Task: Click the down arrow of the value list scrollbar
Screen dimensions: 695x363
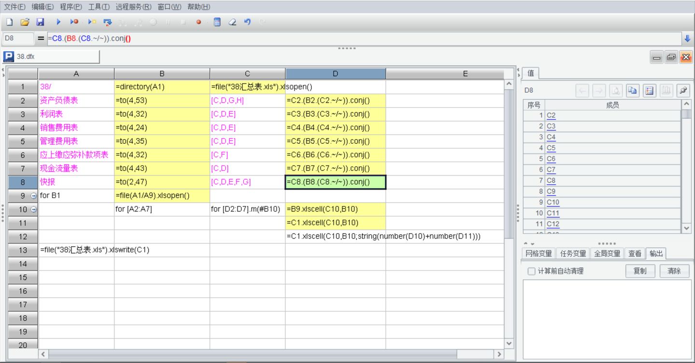Action: coord(687,228)
